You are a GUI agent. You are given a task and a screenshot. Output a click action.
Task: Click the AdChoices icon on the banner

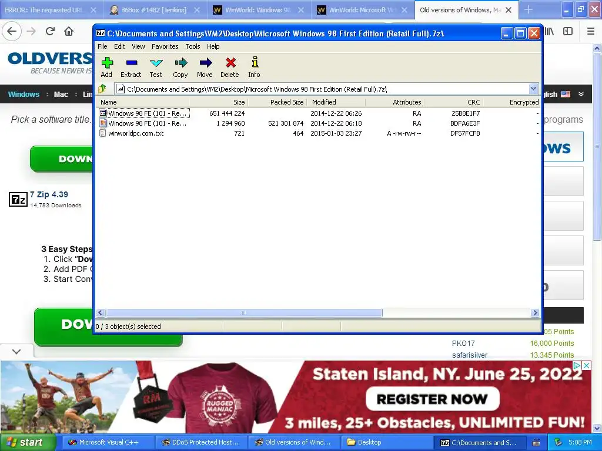[x=577, y=365]
